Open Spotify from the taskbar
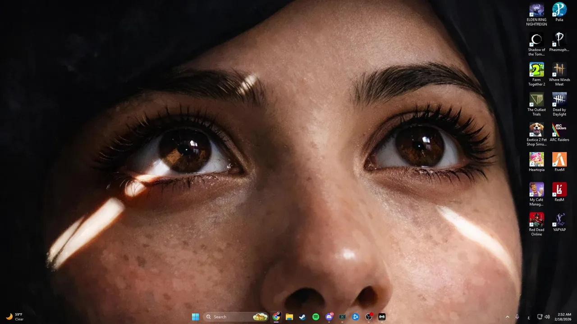The image size is (577, 324). 316,317
